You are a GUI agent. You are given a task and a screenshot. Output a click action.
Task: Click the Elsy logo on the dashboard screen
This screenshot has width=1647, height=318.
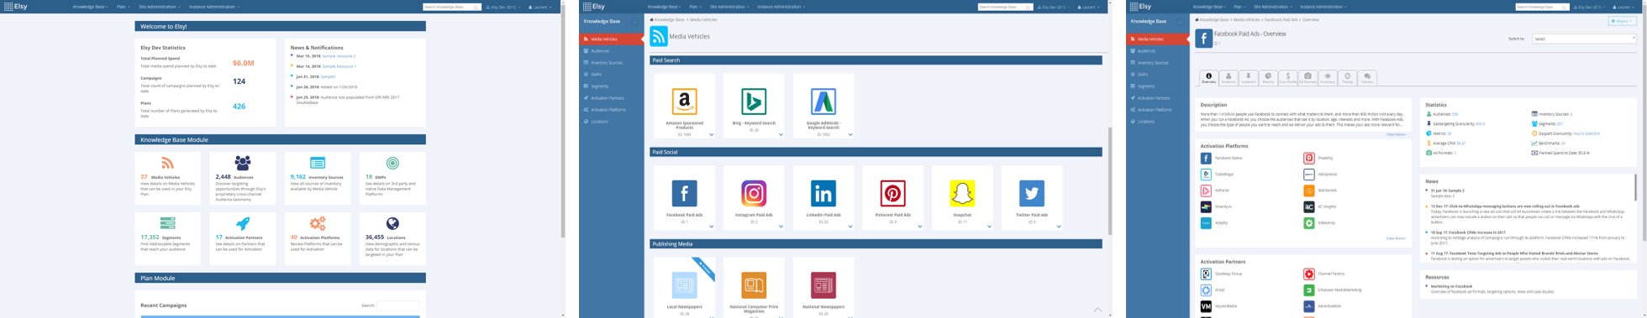point(15,6)
